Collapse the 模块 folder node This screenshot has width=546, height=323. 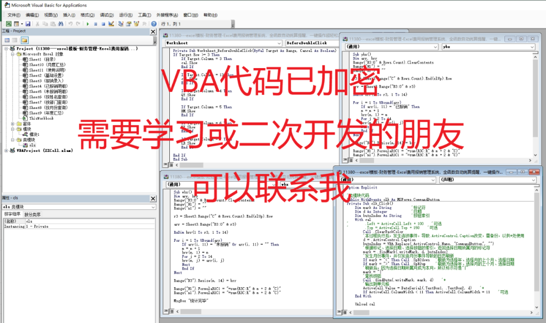pos(13,129)
